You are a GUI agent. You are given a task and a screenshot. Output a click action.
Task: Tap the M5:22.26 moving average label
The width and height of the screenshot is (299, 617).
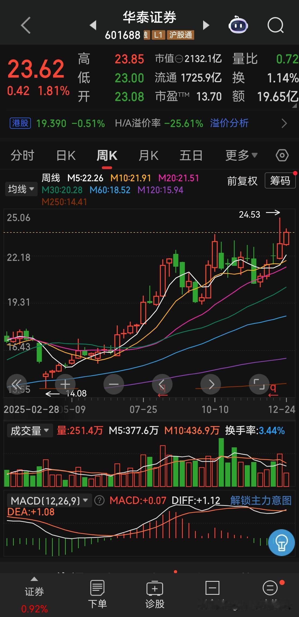click(85, 178)
